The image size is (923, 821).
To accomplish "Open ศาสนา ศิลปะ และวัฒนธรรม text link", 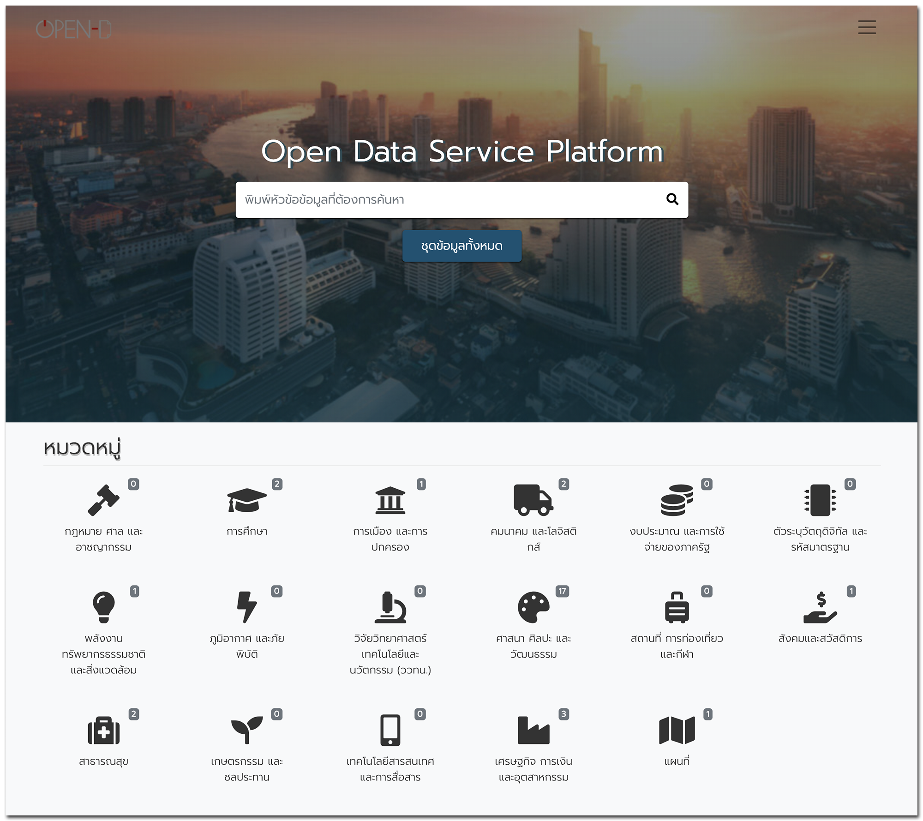I will [533, 646].
